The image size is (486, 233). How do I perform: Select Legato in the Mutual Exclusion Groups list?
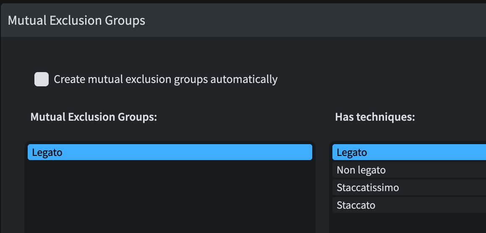coord(47,152)
